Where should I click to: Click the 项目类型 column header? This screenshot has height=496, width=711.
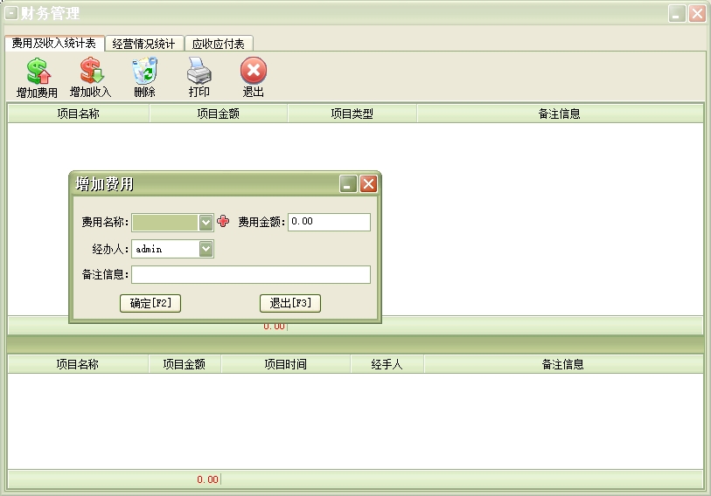coord(352,114)
